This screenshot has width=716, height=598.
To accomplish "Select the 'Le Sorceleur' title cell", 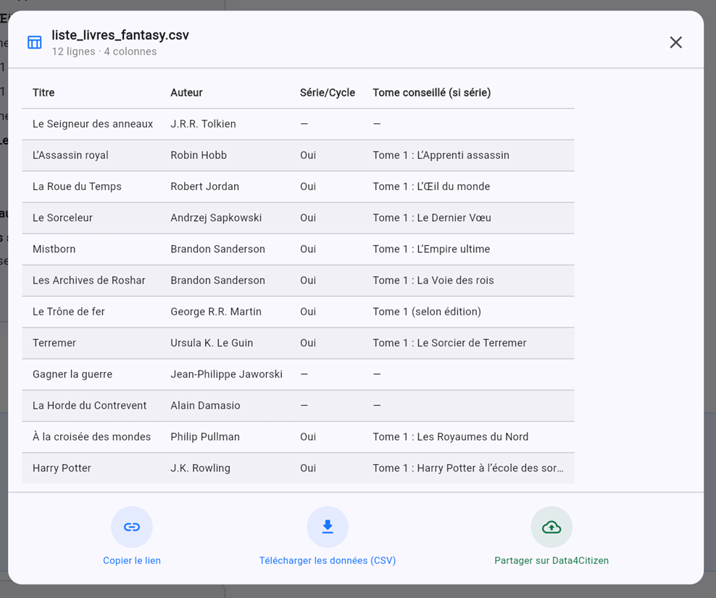I will point(62,218).
